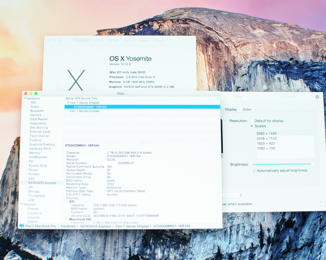Click Hardware in the path bar

pyautogui.click(x=68, y=226)
